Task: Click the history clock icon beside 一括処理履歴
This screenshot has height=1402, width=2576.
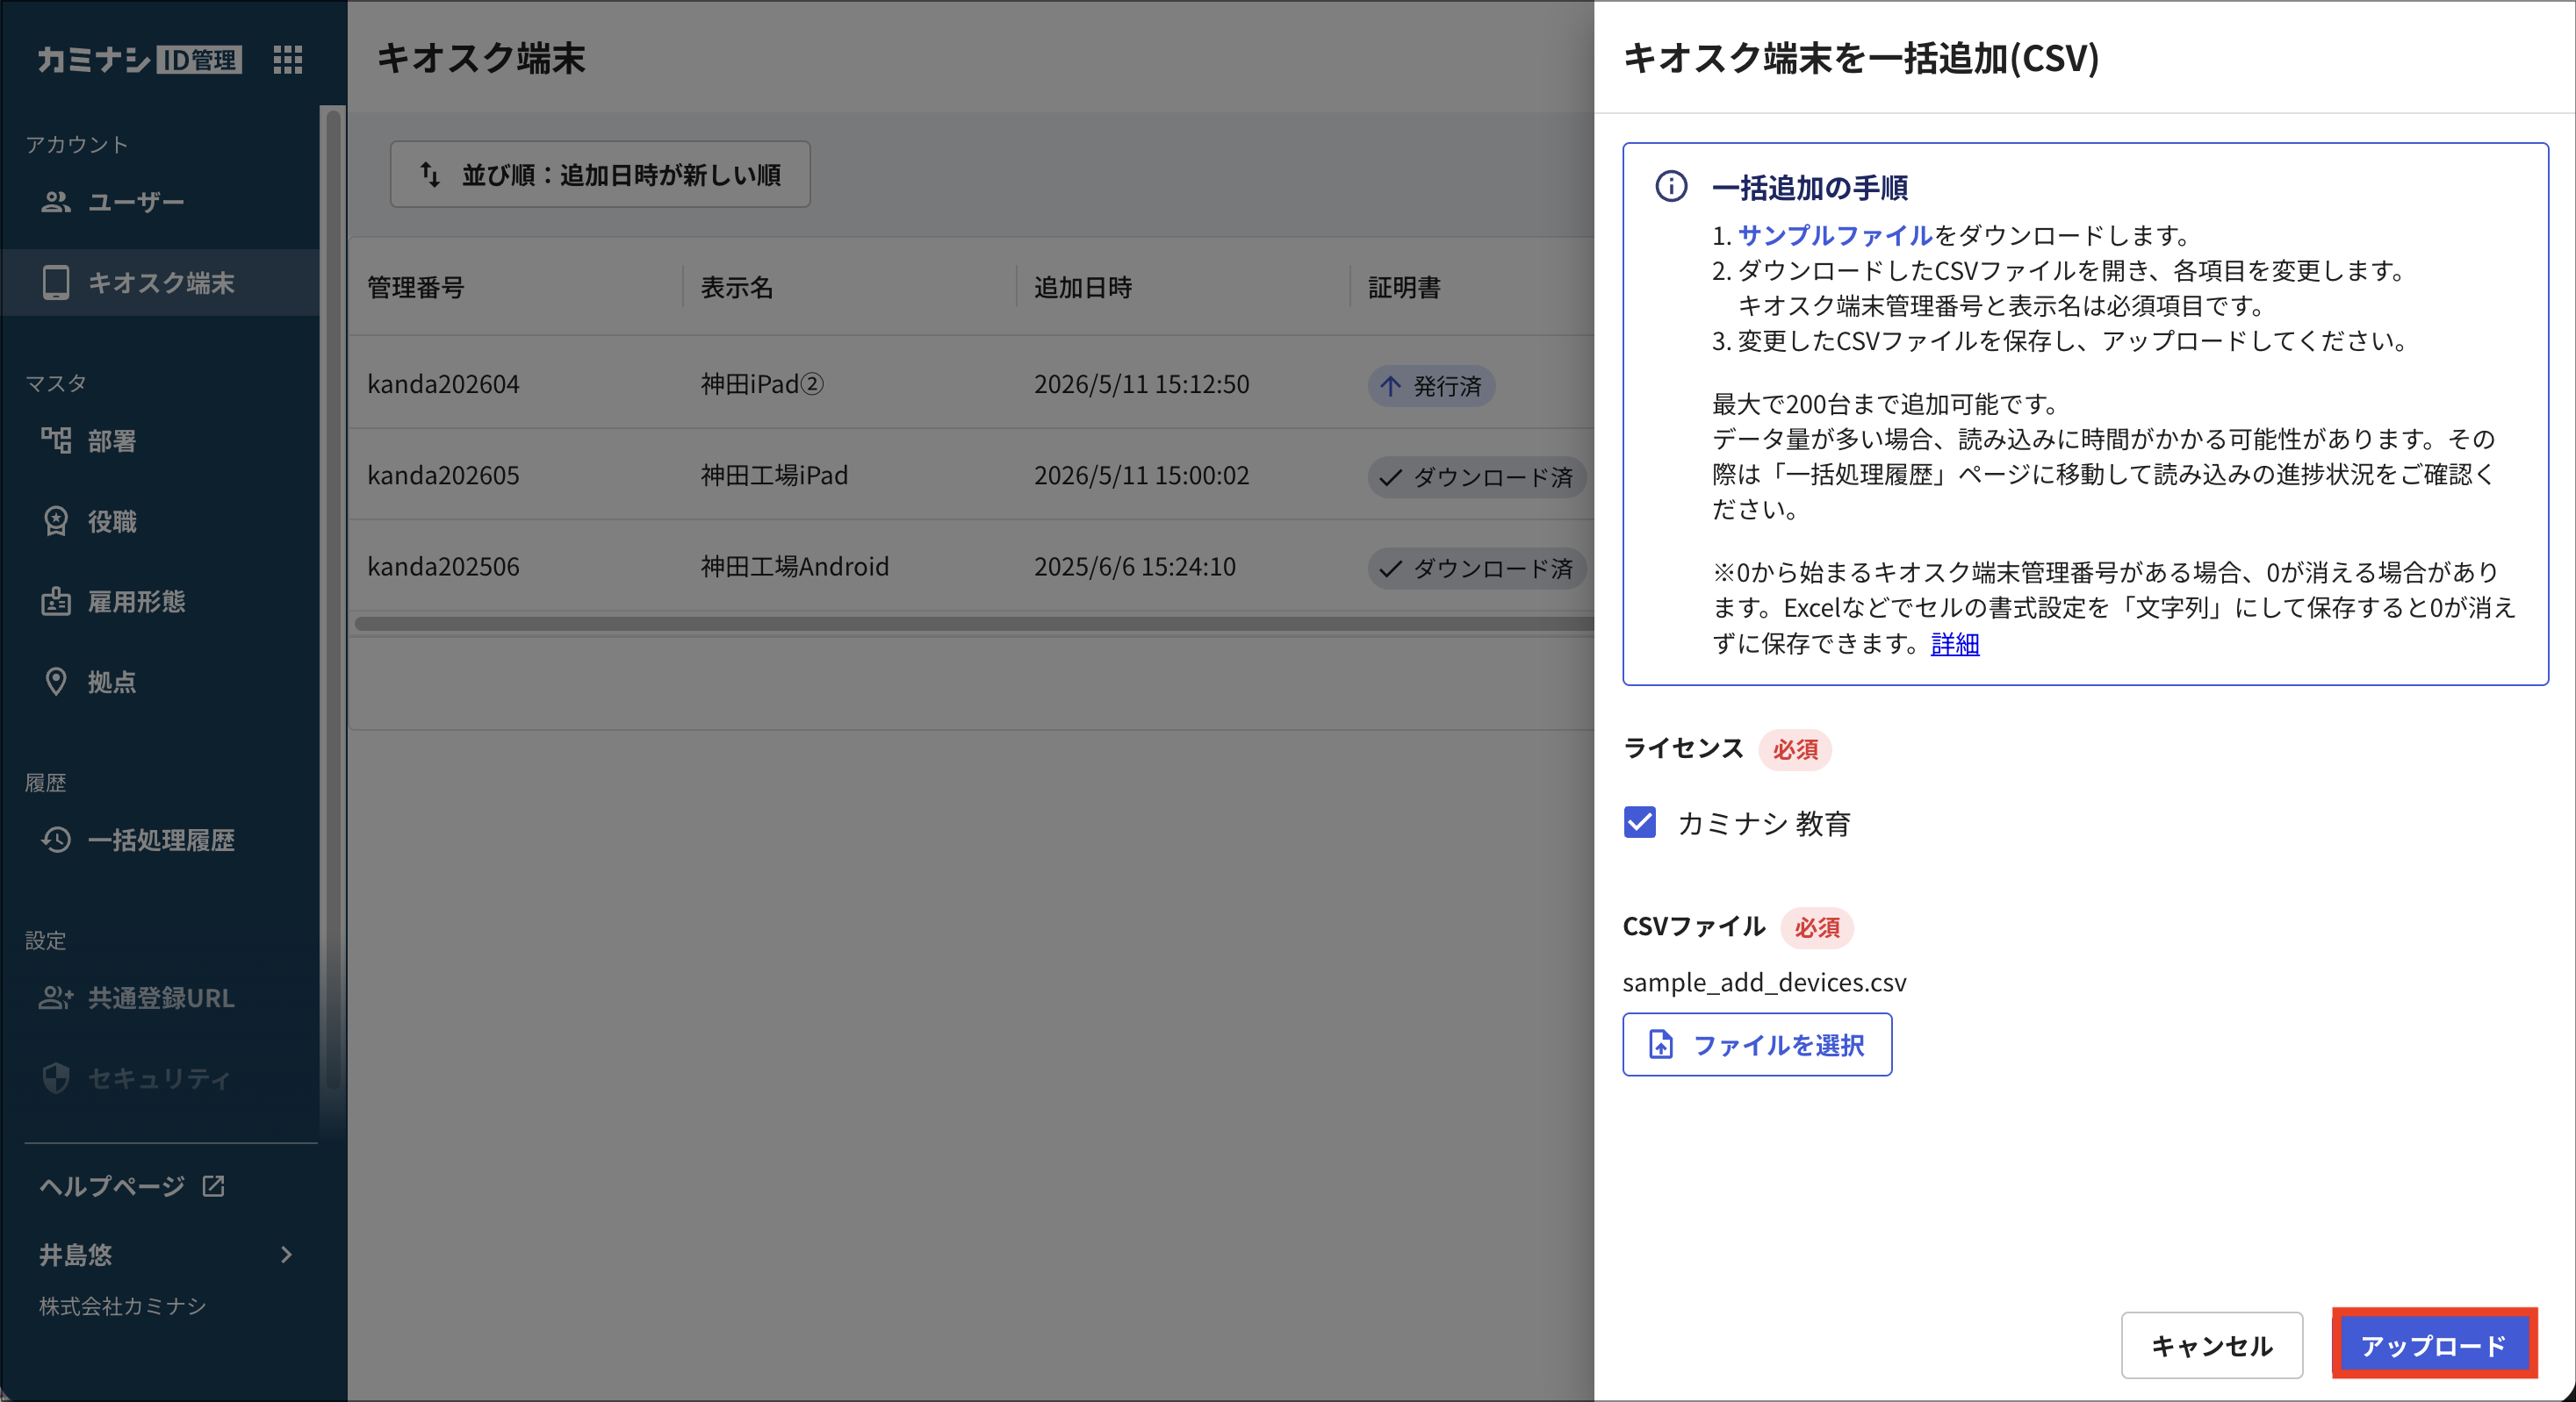Action: [x=56, y=840]
